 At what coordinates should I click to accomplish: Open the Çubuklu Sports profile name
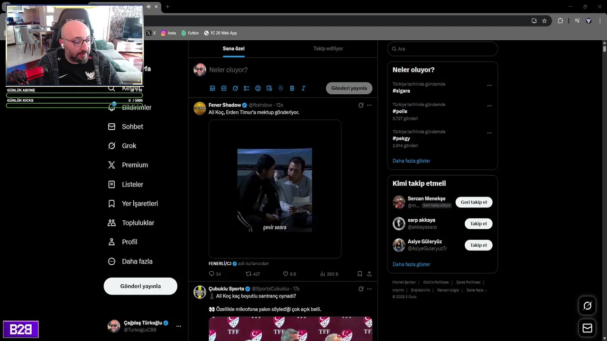pyautogui.click(x=226, y=289)
